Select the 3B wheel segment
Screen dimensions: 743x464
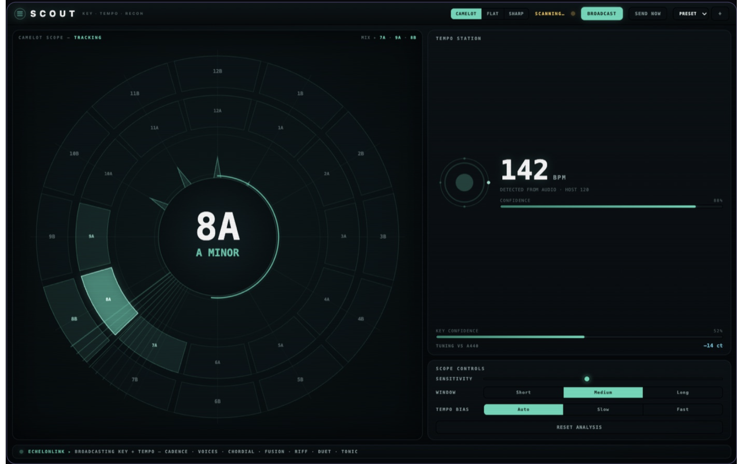383,236
